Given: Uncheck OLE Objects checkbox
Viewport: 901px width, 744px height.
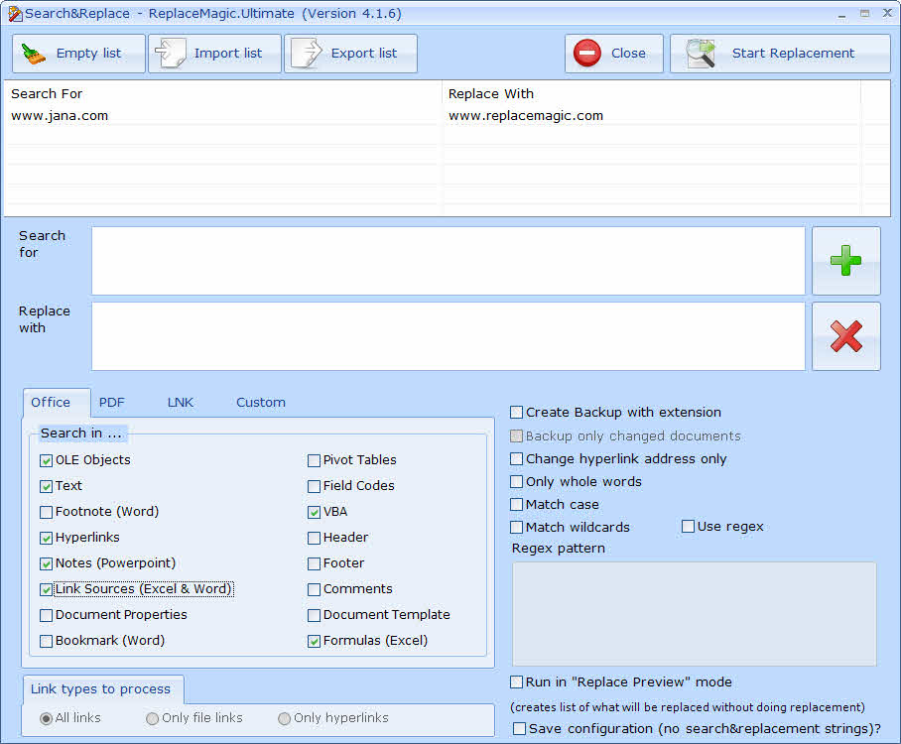Looking at the screenshot, I should [x=47, y=460].
